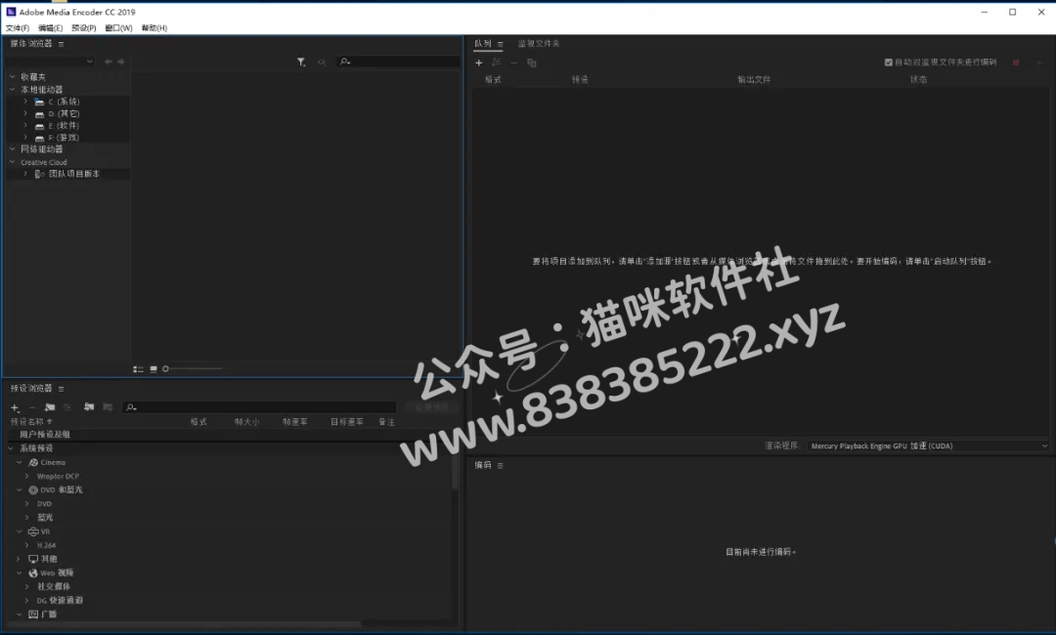Open the 队列 panel menu icon
This screenshot has width=1056, height=635.
501,44
